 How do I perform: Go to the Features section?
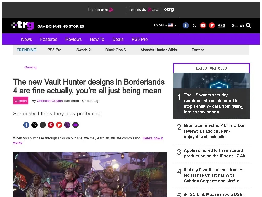49,39
